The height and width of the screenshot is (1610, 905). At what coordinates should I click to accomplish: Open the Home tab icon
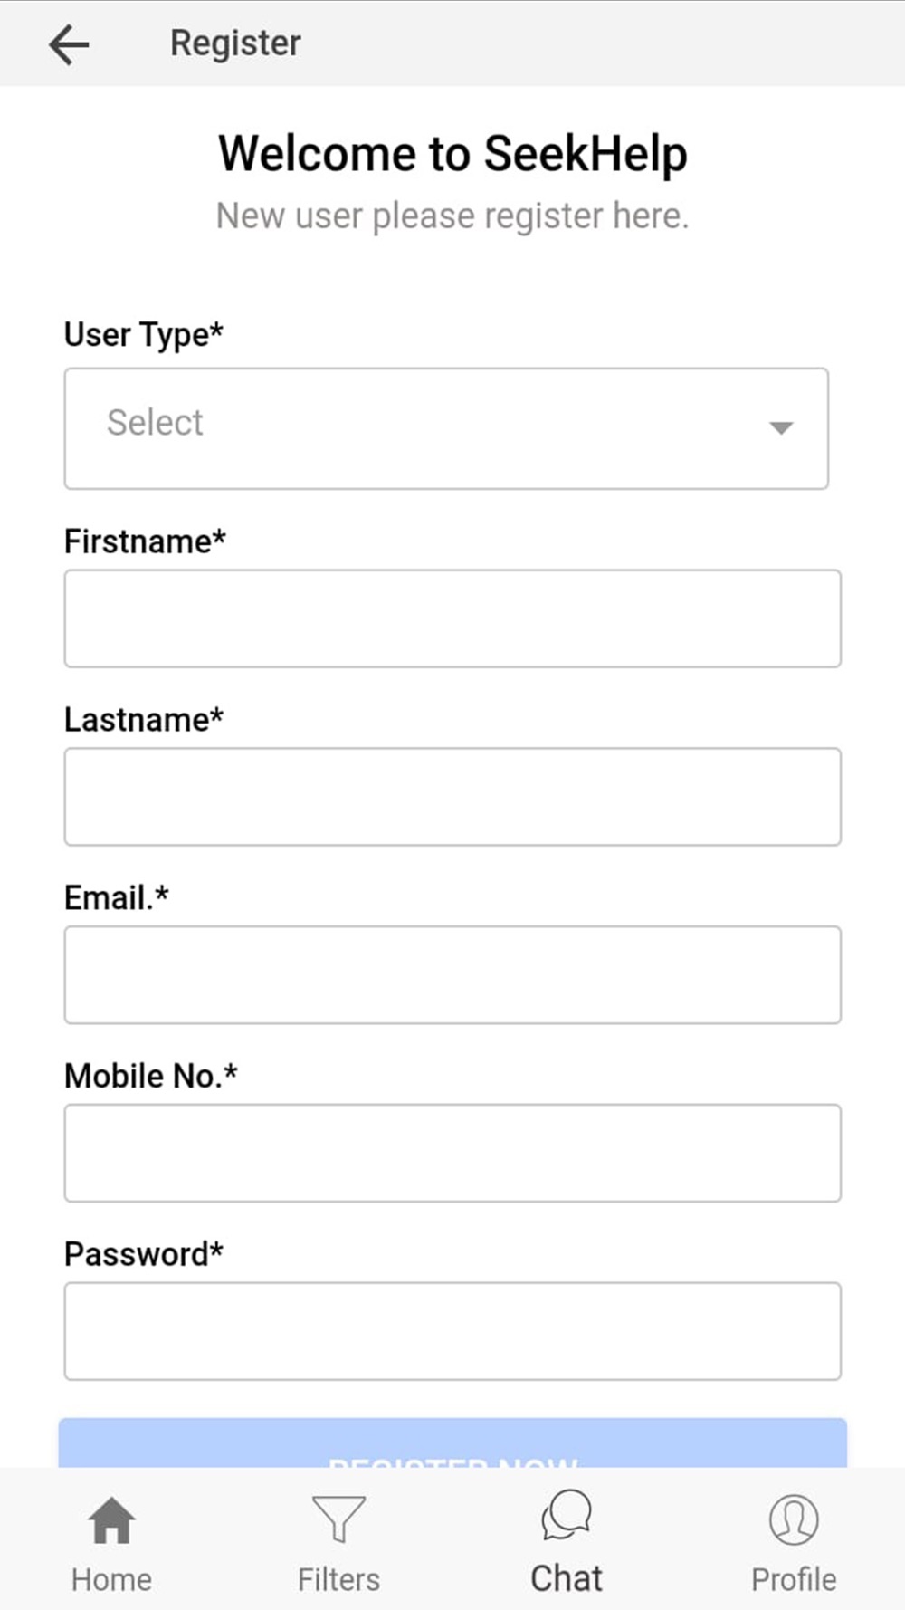tap(111, 1519)
